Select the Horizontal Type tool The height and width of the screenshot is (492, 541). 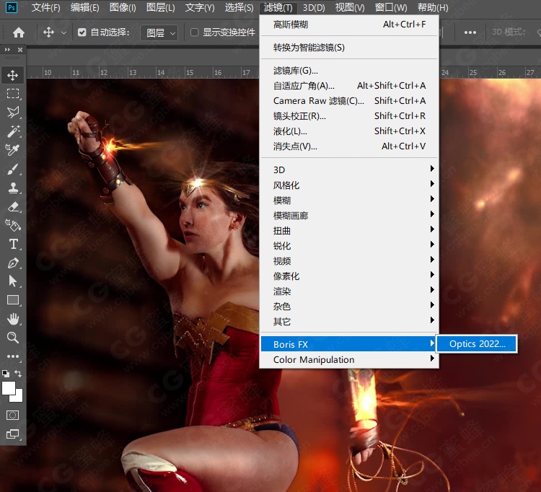pos(13,244)
